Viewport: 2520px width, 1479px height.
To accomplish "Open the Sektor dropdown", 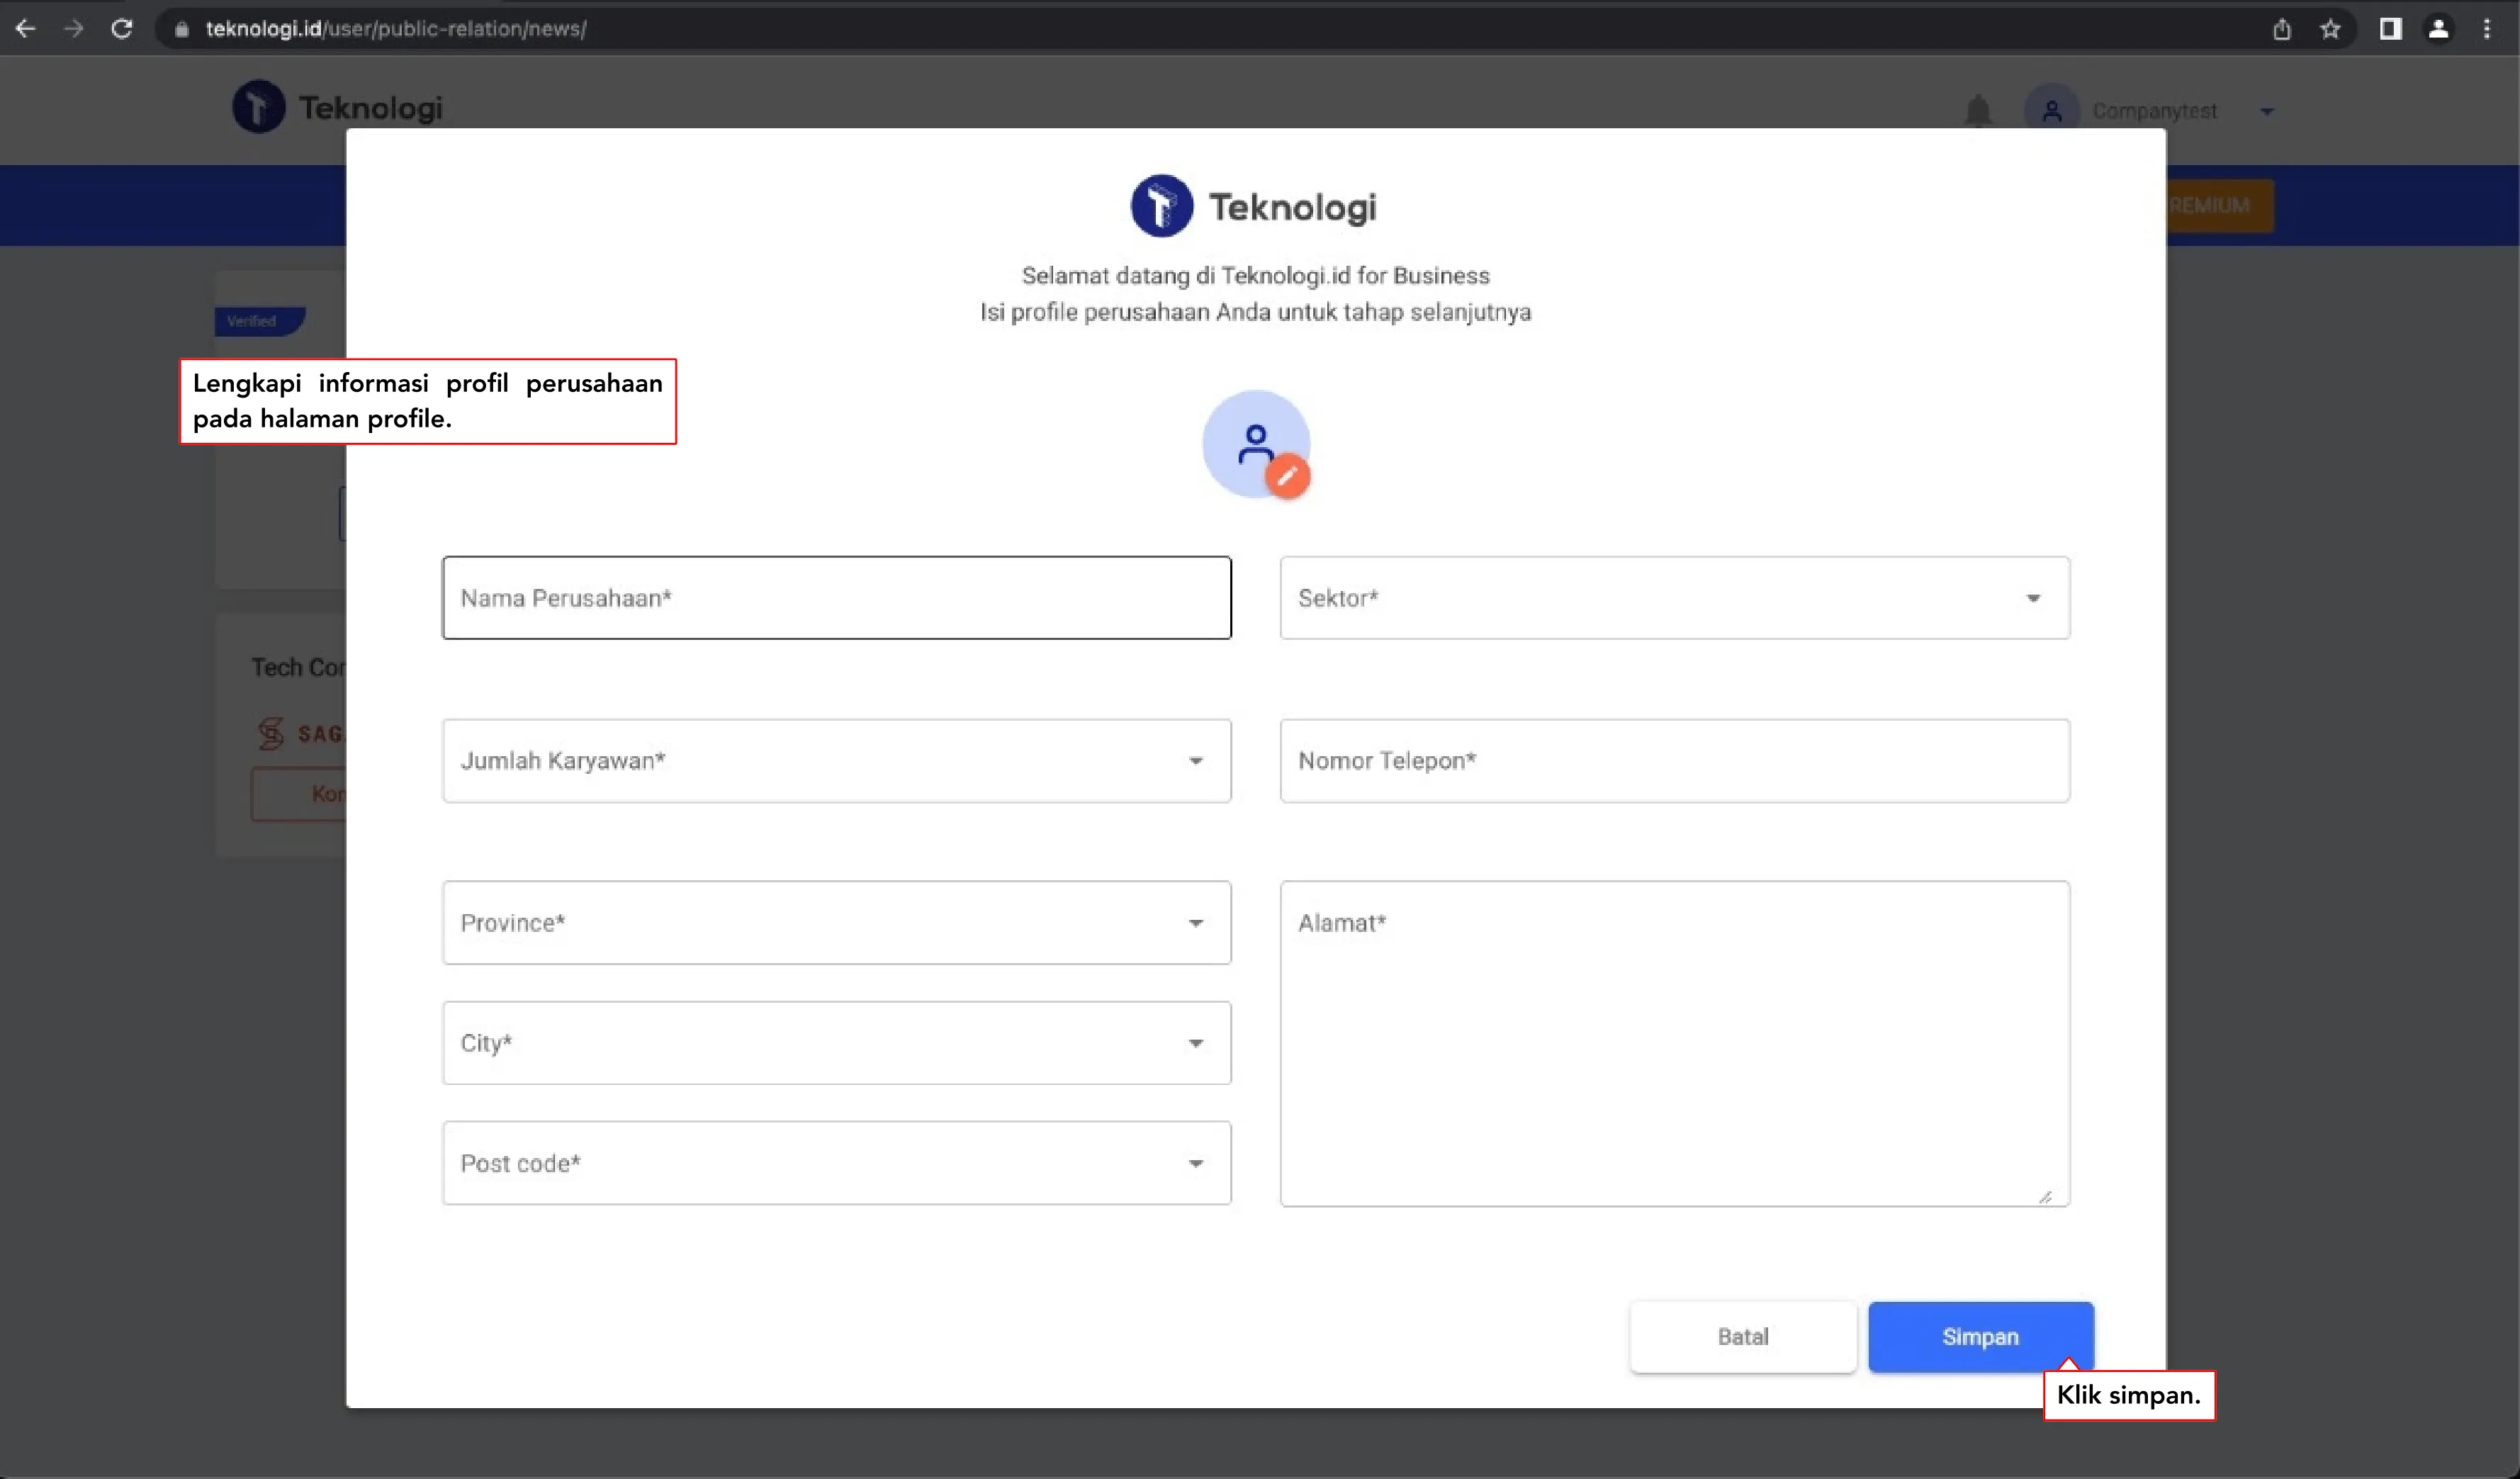I will [1674, 598].
